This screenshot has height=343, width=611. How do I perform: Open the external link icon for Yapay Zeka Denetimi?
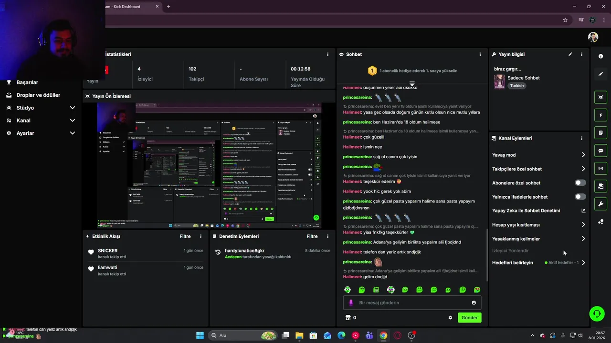(583, 211)
